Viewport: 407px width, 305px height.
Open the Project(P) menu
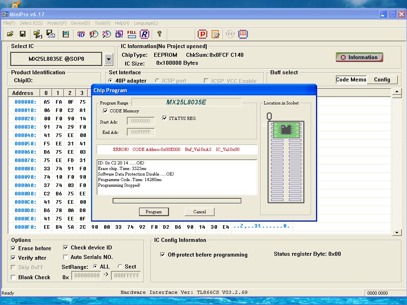tap(57, 23)
